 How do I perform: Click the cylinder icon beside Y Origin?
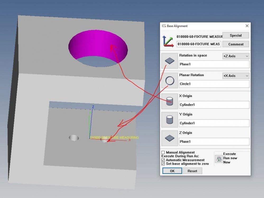169,120
